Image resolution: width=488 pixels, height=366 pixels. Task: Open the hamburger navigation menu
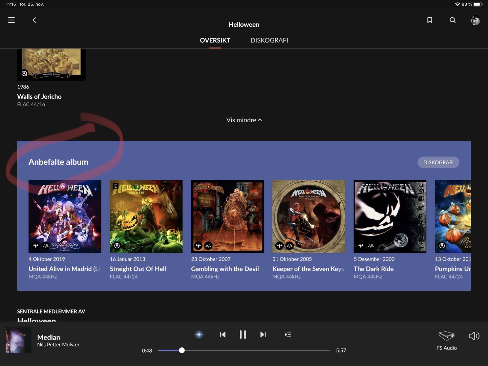[x=11, y=20]
